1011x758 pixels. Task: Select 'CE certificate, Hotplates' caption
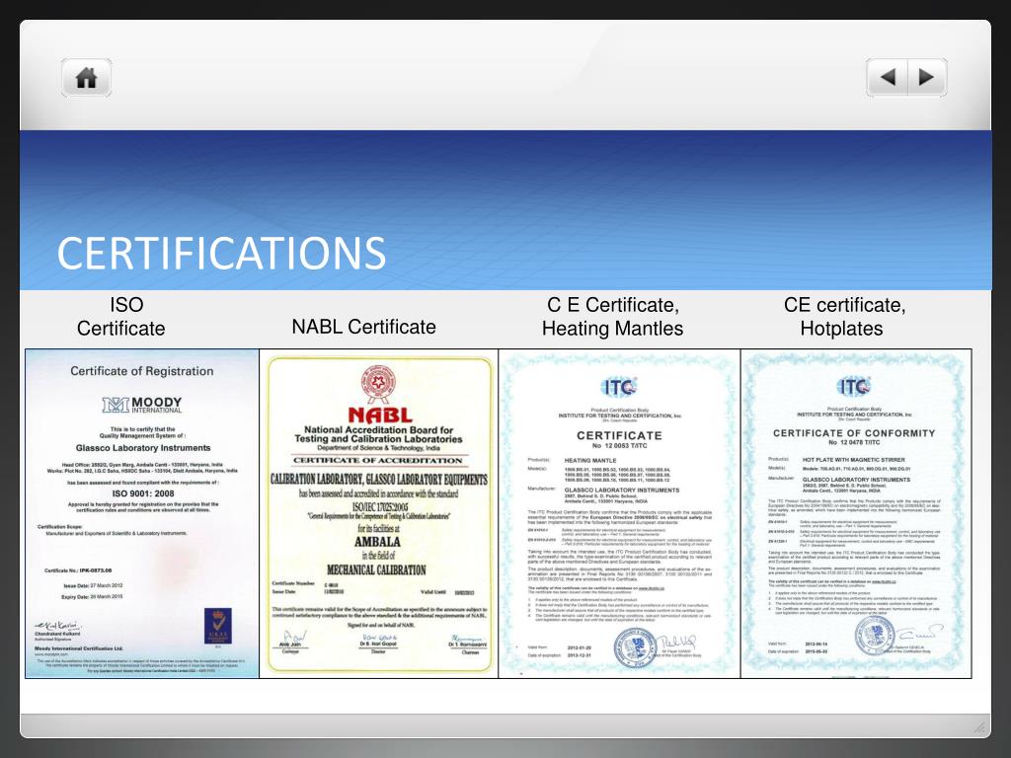pos(843,317)
